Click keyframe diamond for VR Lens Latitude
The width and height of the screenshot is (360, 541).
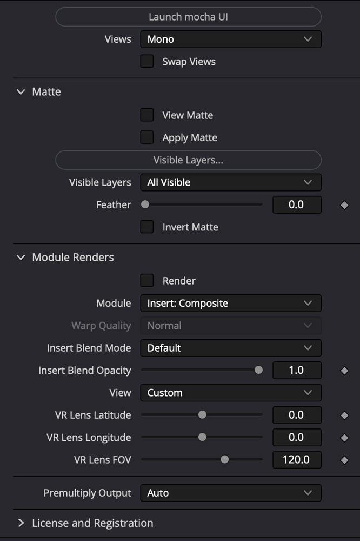pyautogui.click(x=344, y=415)
